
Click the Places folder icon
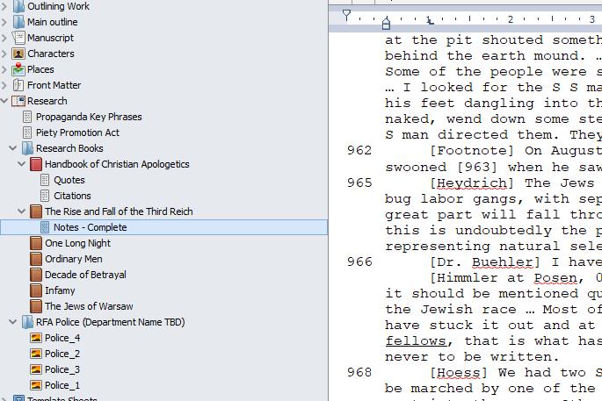pyautogui.click(x=18, y=69)
